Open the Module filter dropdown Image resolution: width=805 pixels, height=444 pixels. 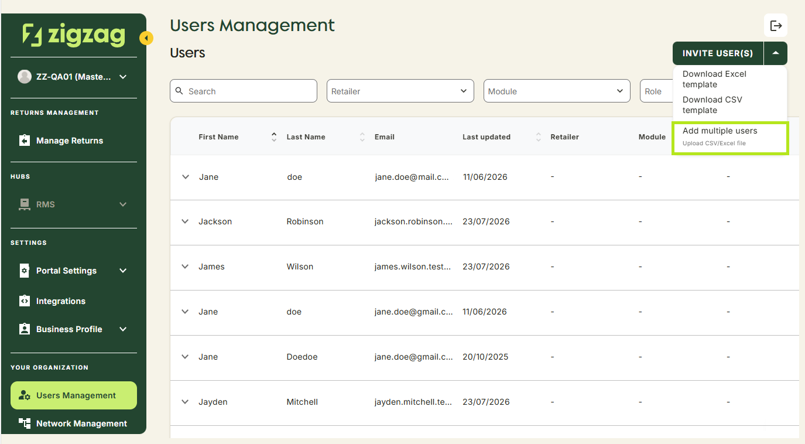click(x=557, y=91)
